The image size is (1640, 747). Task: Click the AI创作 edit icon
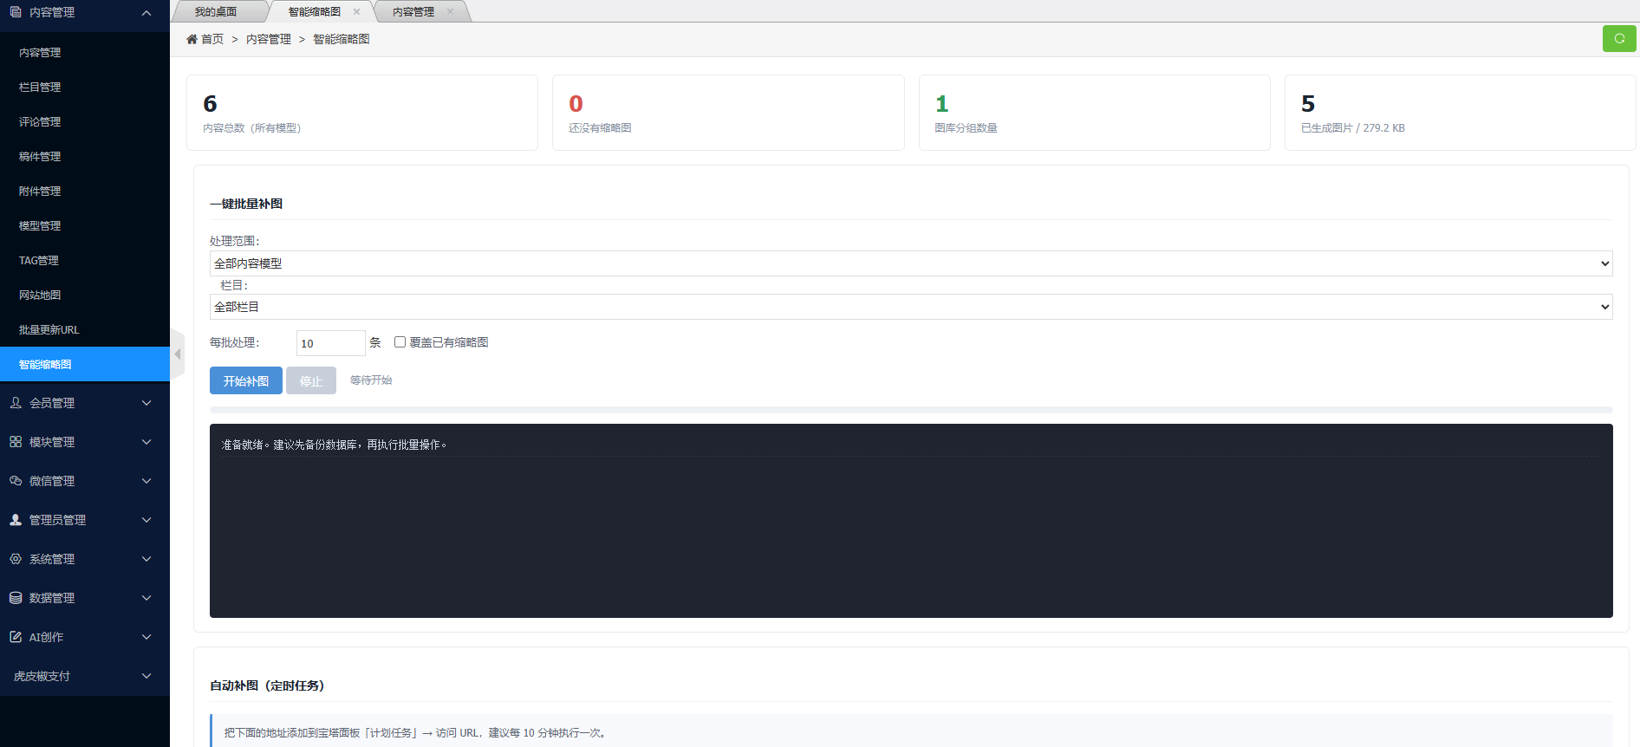[16, 637]
